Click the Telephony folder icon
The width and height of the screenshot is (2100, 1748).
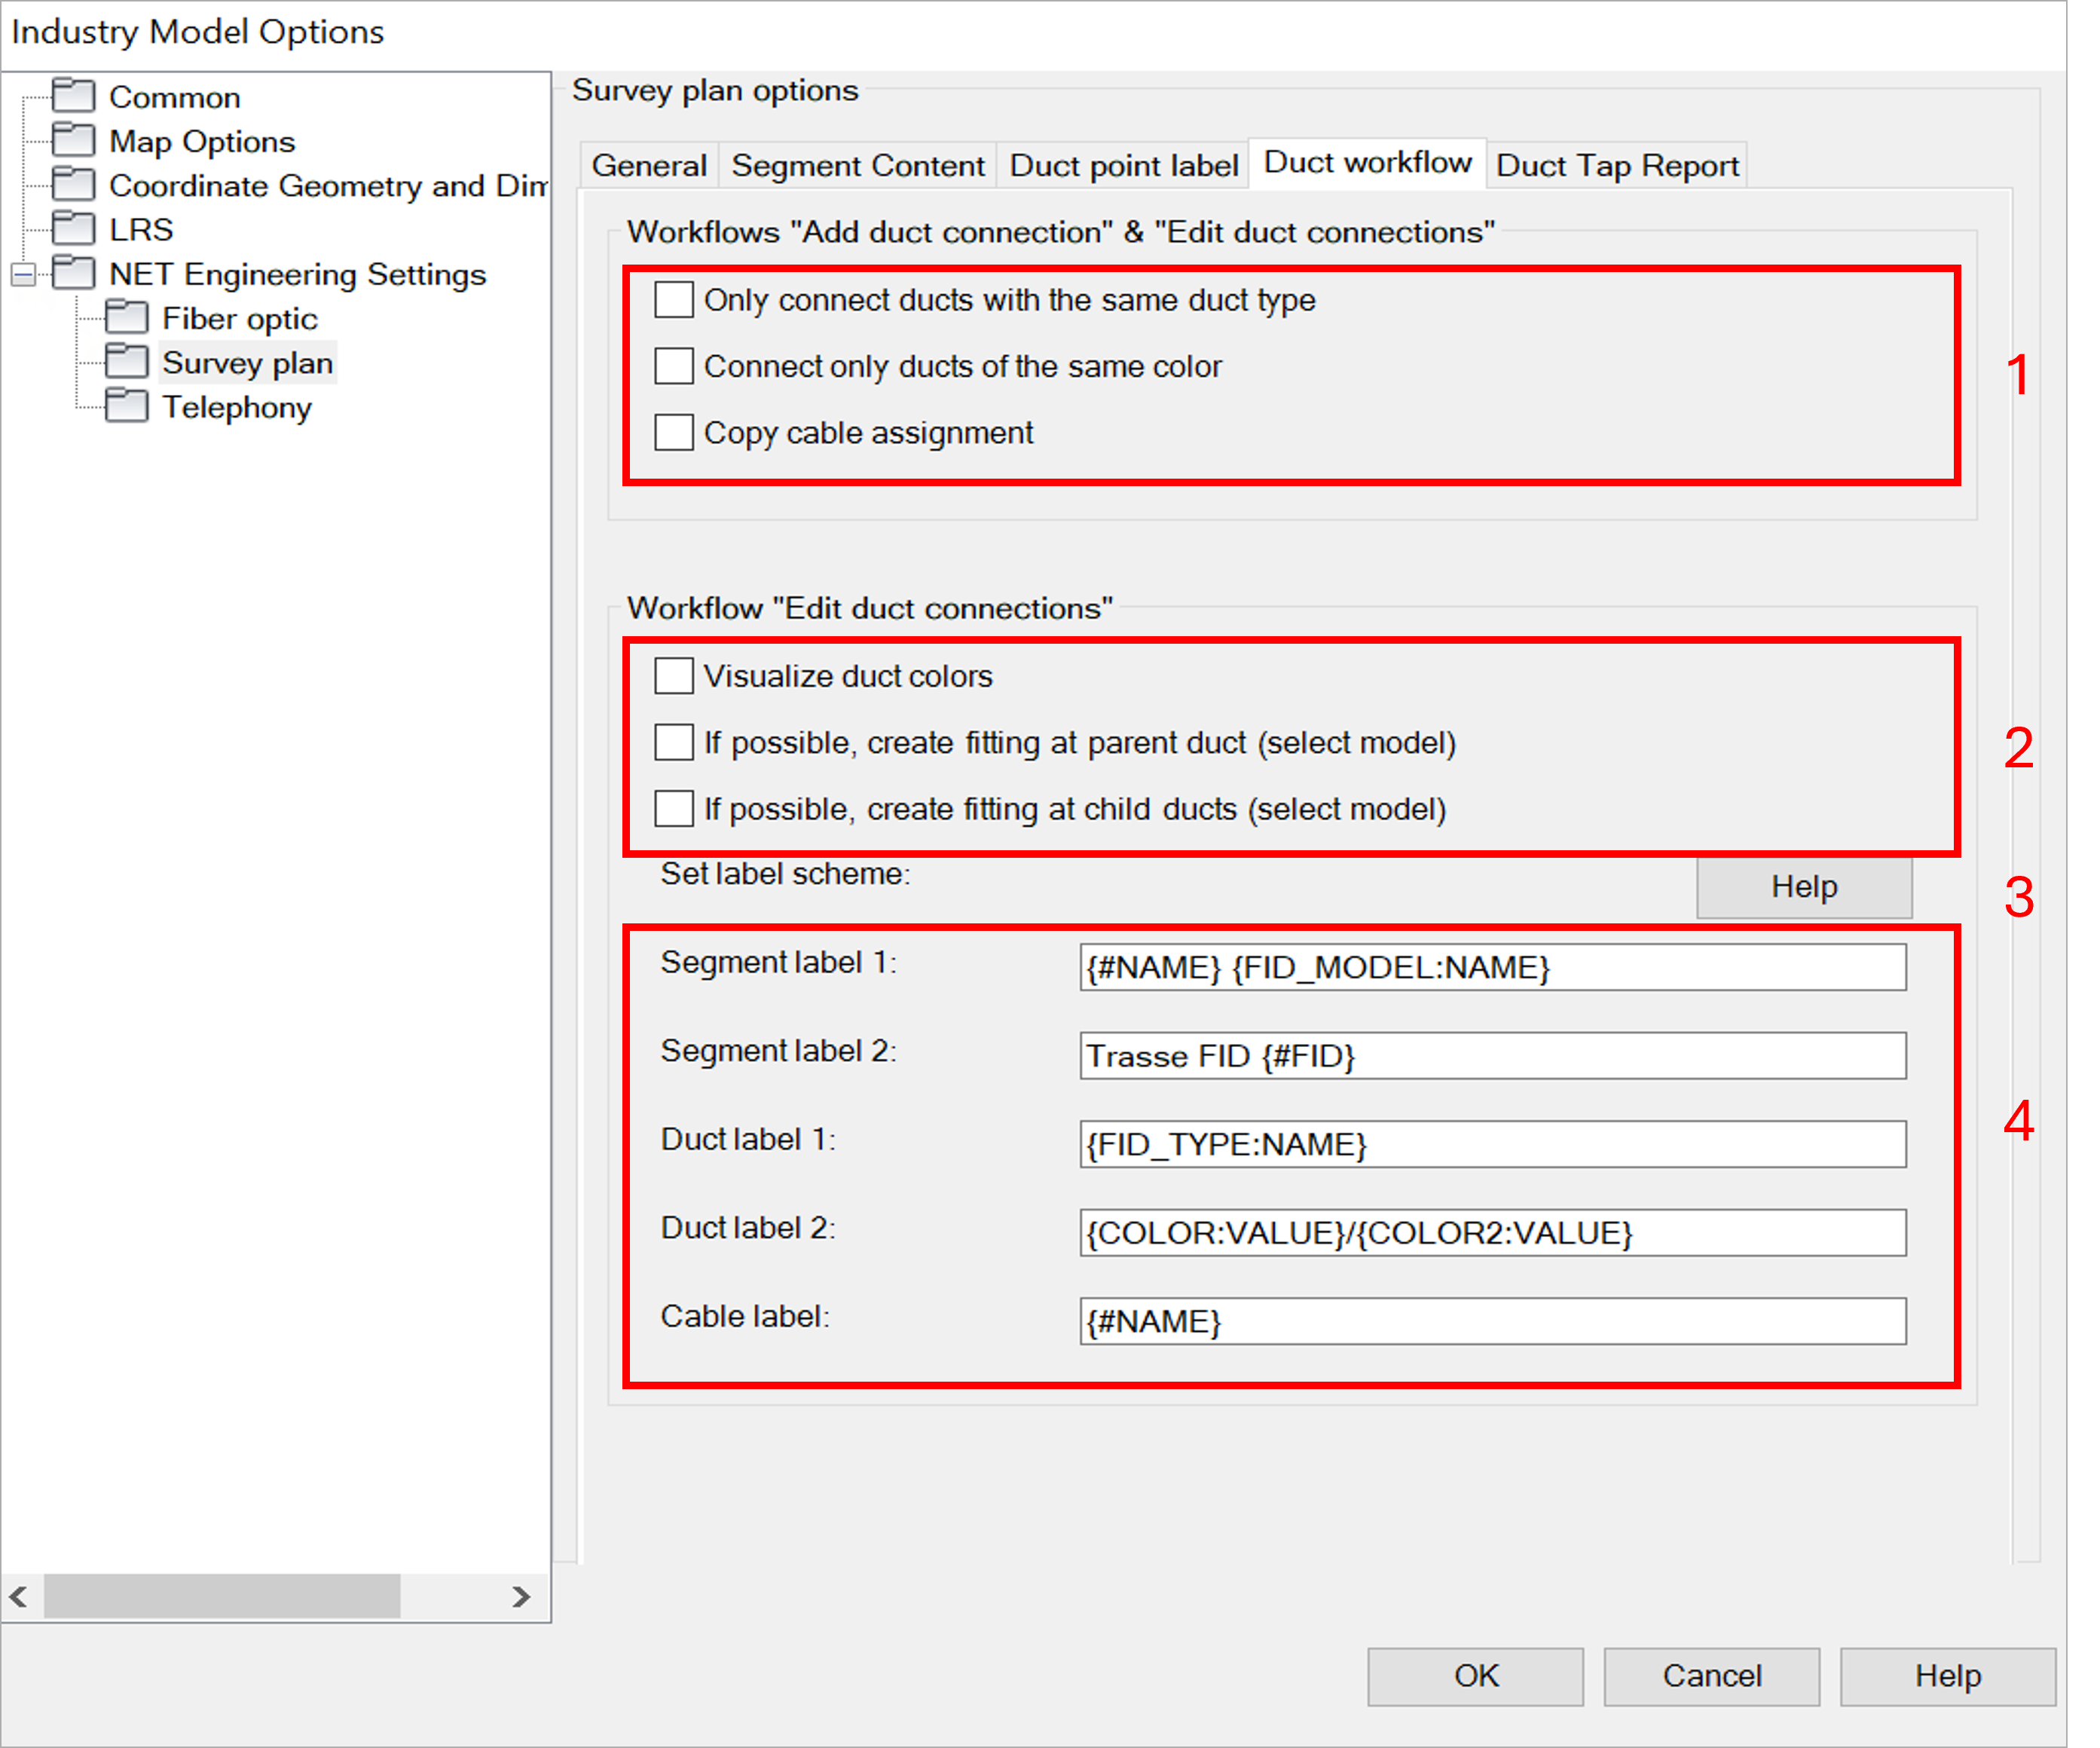click(127, 406)
